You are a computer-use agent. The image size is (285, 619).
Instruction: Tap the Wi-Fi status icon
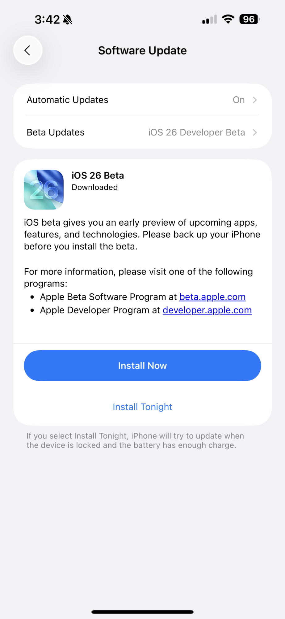click(x=228, y=19)
